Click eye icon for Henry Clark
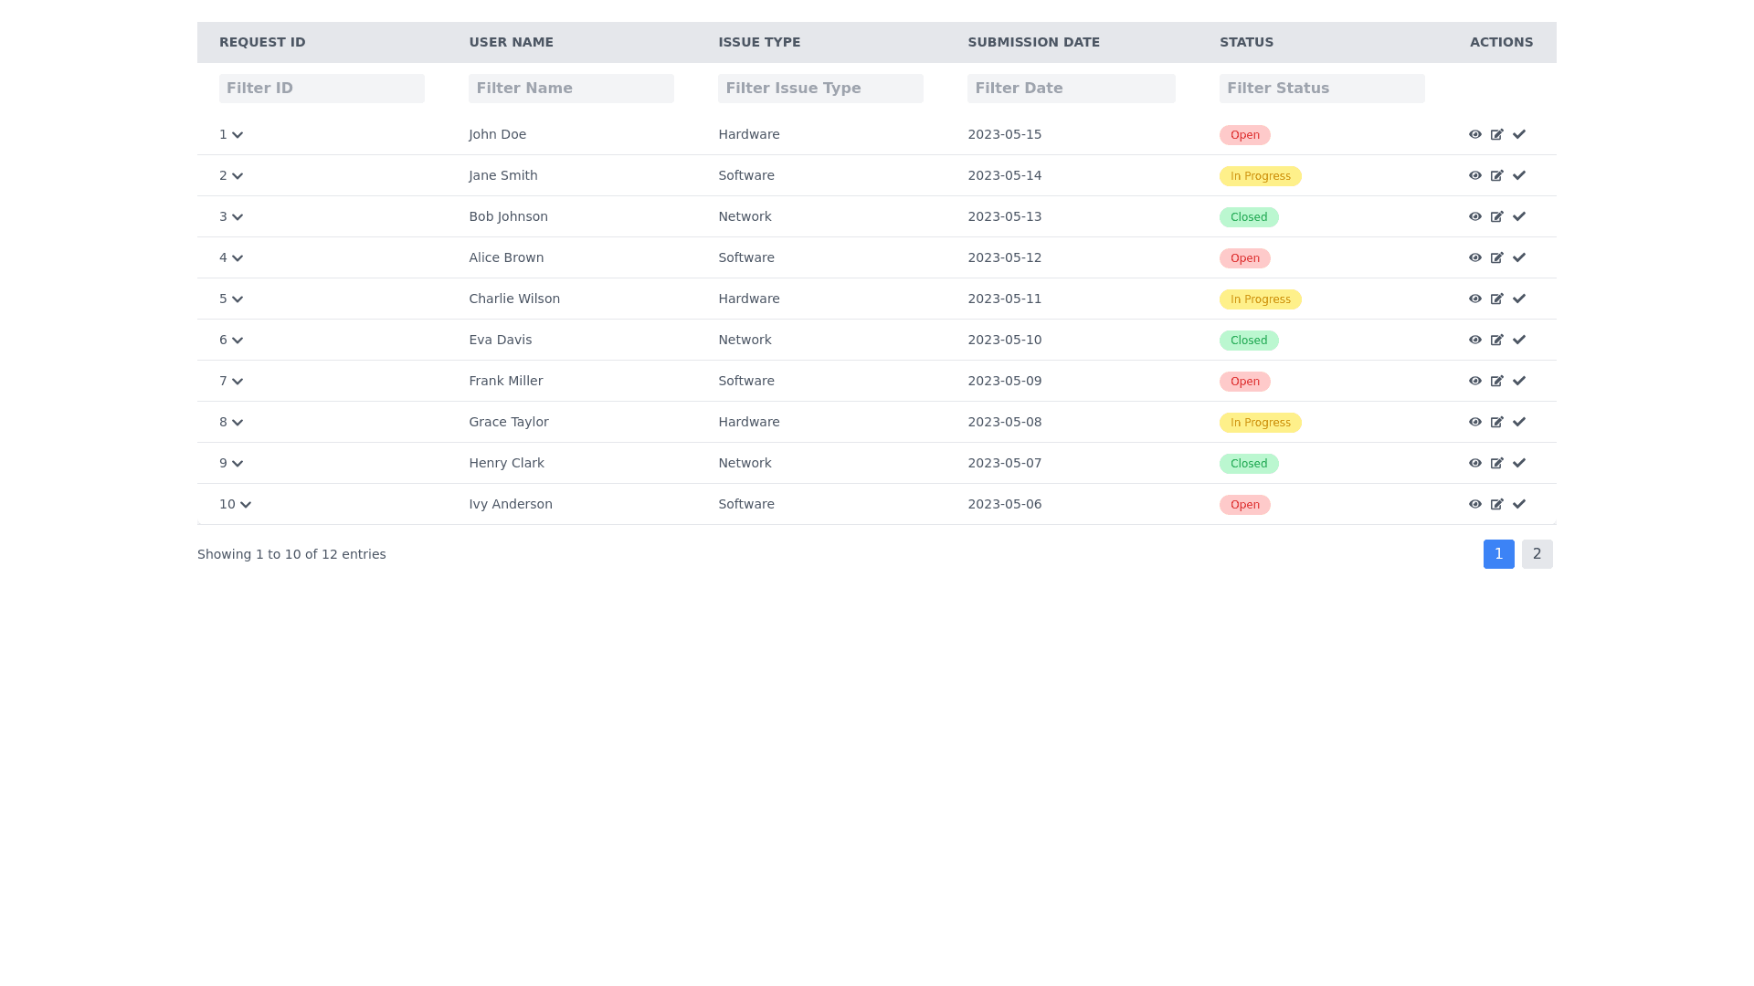This screenshot has width=1754, height=986. click(x=1474, y=463)
